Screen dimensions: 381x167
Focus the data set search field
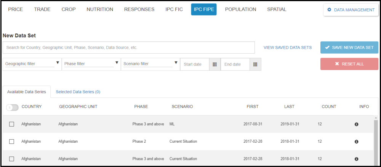tap(128, 48)
